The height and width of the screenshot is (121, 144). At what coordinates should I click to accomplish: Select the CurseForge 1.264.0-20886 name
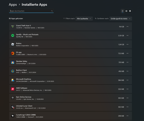click(26, 115)
